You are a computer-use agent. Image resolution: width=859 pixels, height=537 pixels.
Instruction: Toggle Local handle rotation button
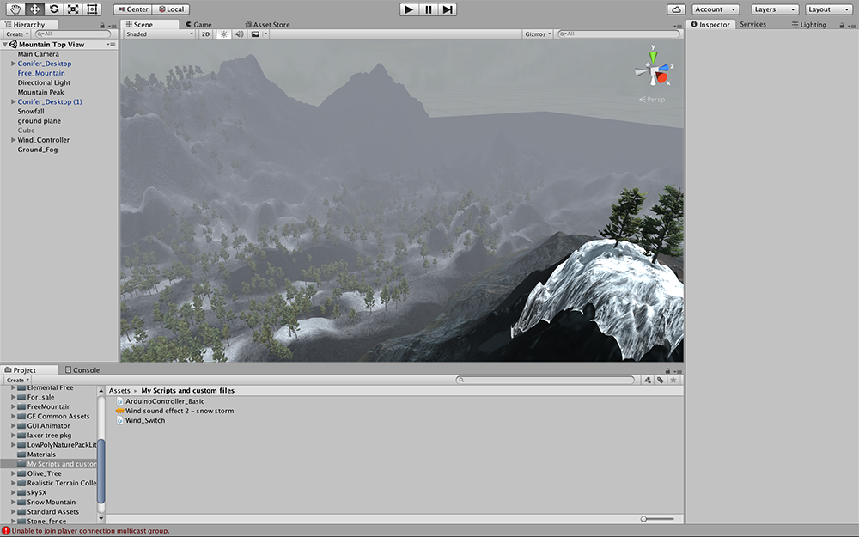tap(171, 9)
